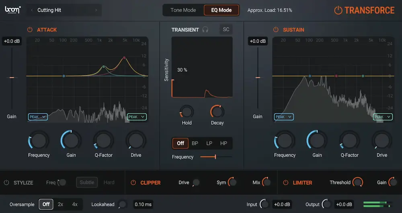The height and width of the screenshot is (213, 402).
Task: Toggle the Attack section power icon
Action: point(30,30)
